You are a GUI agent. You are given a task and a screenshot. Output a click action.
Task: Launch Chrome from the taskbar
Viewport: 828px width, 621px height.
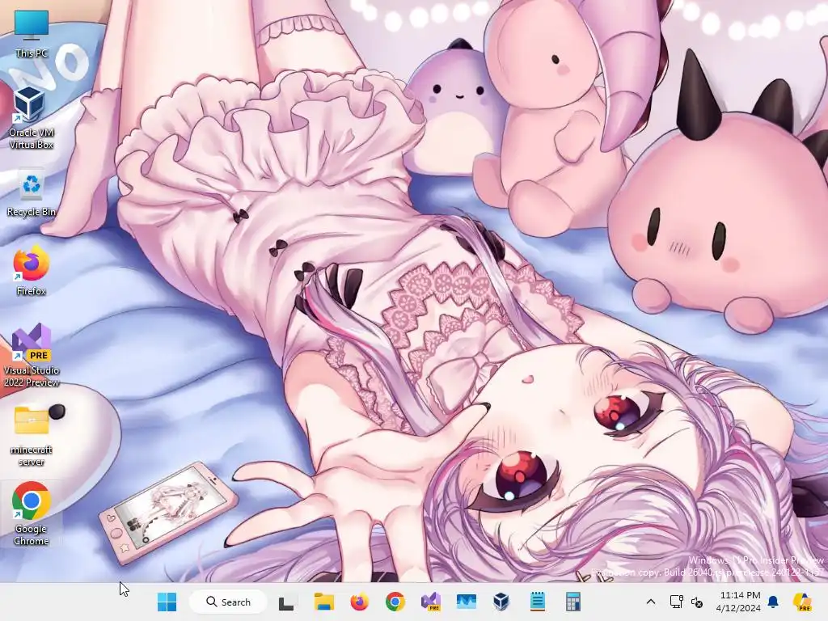pos(395,602)
